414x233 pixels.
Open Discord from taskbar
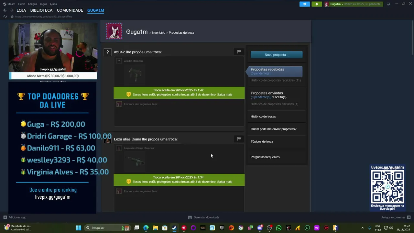click(260, 228)
